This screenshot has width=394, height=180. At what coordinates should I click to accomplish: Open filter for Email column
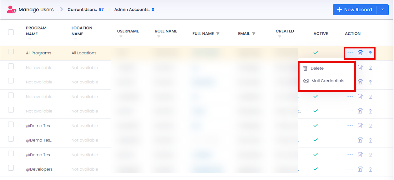point(254,33)
